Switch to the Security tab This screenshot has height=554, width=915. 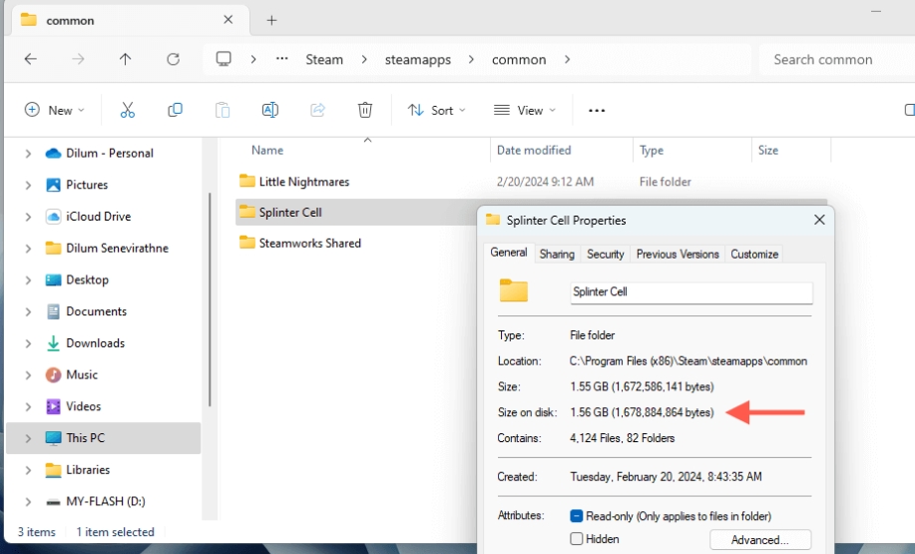point(605,254)
